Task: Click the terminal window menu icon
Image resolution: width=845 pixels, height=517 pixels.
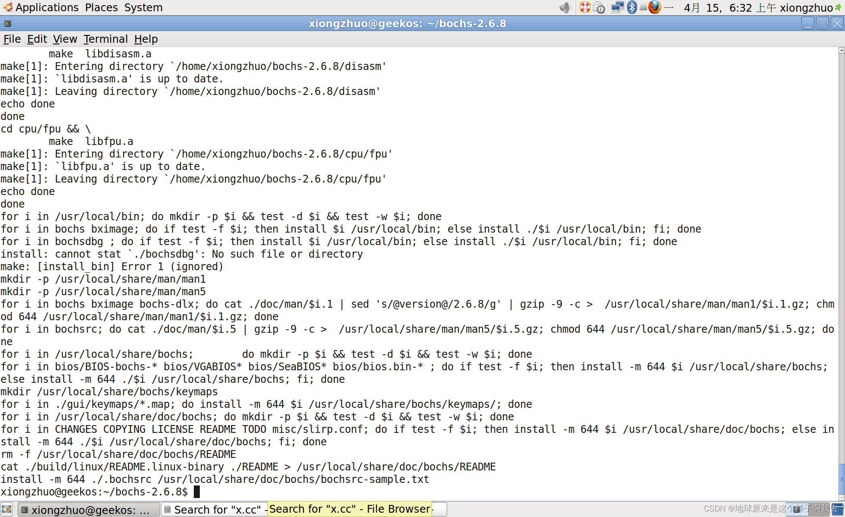Action: (x=7, y=23)
